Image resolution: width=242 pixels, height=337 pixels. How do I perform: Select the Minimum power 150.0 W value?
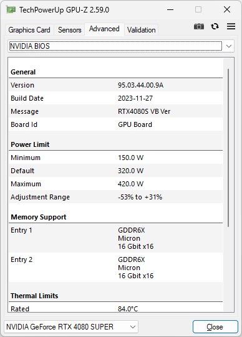click(x=130, y=158)
